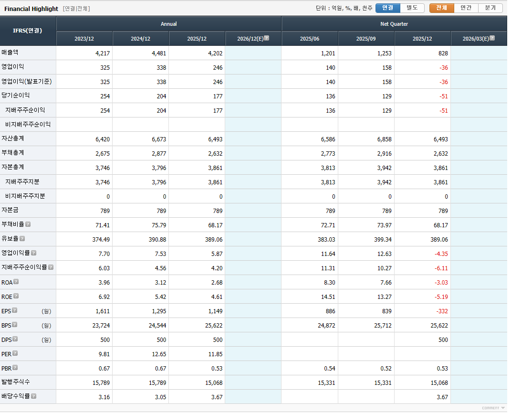Click the negative EPS value -332

(442, 311)
